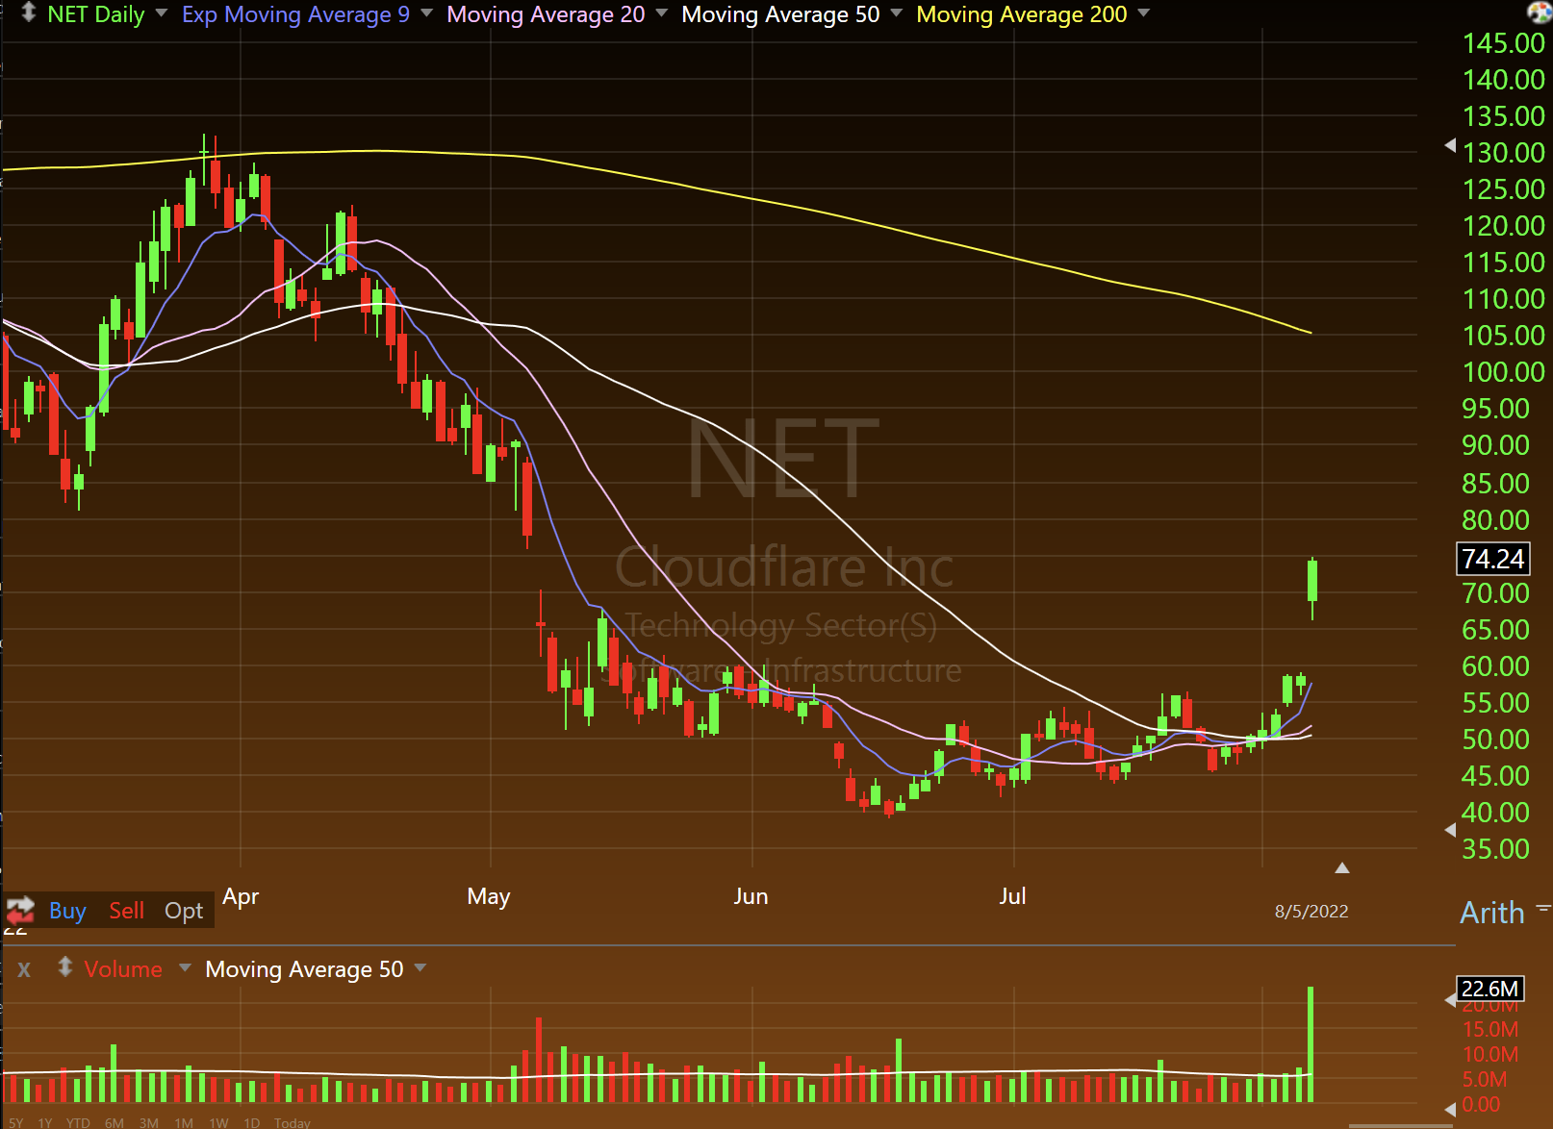Viewport: 1553px width, 1129px height.
Task: Click the Volume pane reorder arrows icon
Action: pos(64,966)
